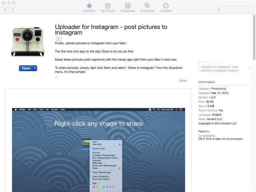Click Share submenu in context menu
The height and width of the screenshot is (192, 256).
(95, 168)
